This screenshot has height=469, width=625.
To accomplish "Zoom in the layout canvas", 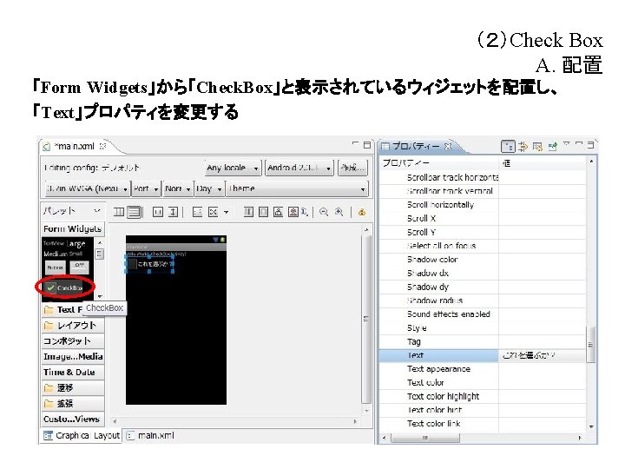I will point(339,212).
